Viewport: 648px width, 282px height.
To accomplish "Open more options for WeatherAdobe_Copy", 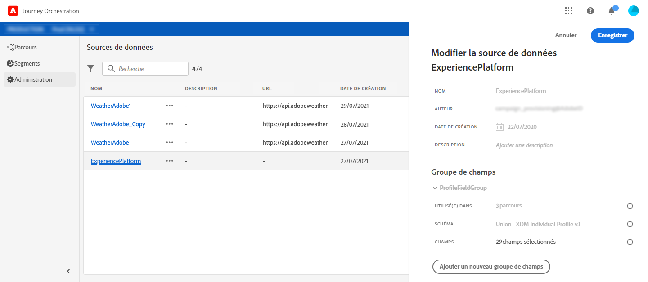I will click(x=170, y=124).
